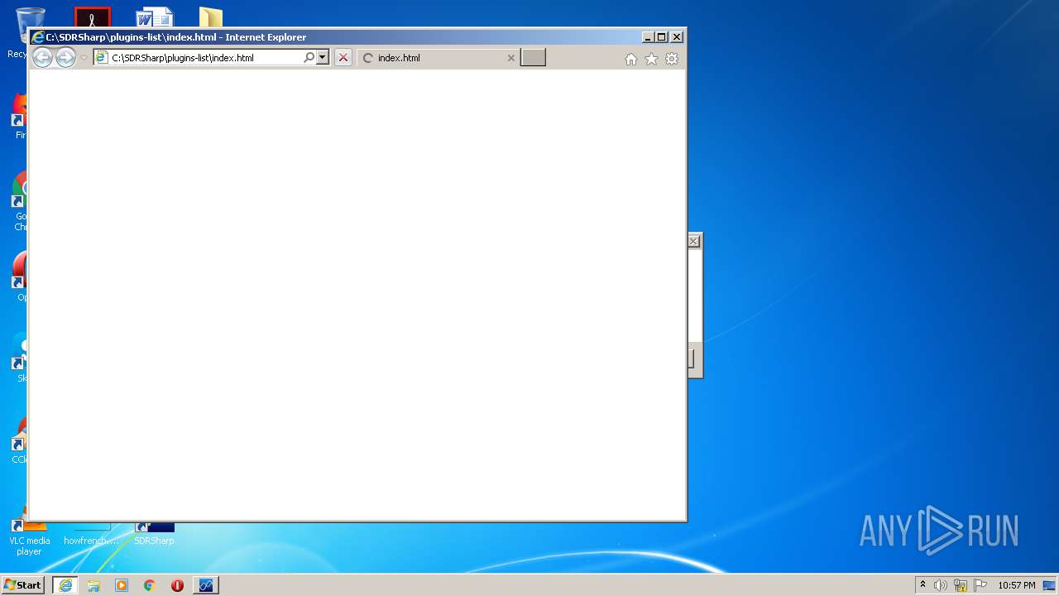Open the Adobe Reader desktop icon
This screenshot has width=1059, height=596.
(x=92, y=17)
